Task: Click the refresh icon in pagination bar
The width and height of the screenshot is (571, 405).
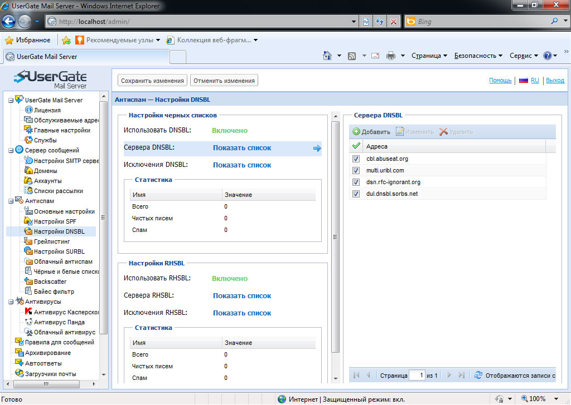Action: pyautogui.click(x=478, y=376)
